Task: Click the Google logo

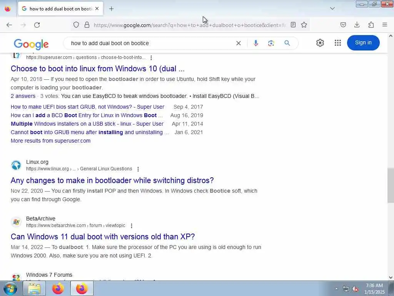Action: (31, 44)
